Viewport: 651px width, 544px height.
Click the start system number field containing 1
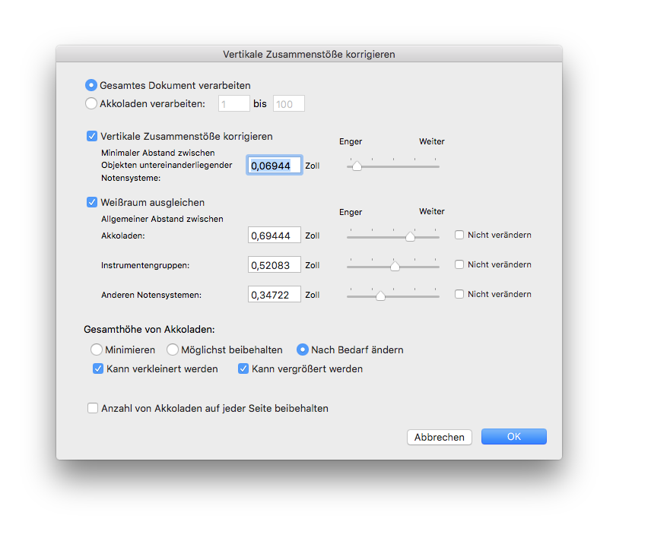click(234, 103)
